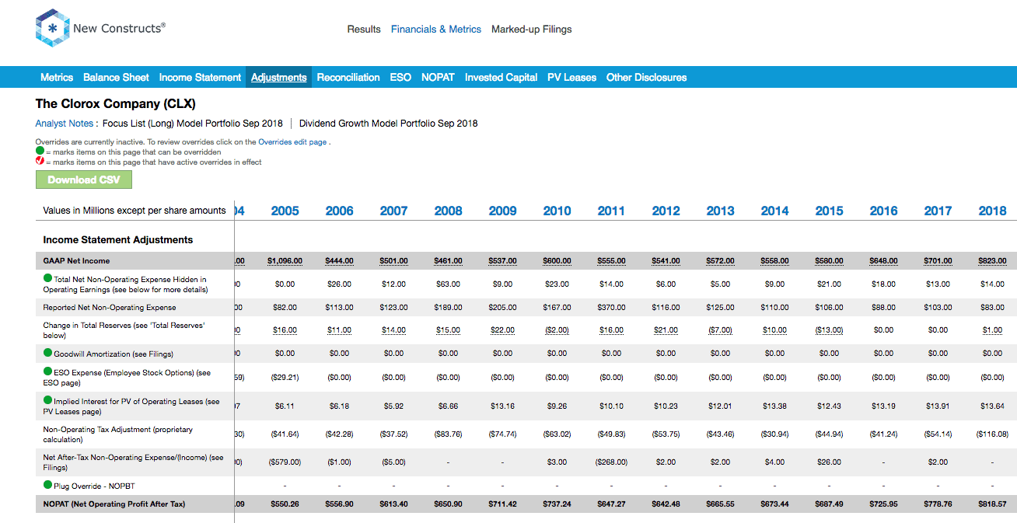Viewport: 1017px width, 523px height.
Task: View the Reconciliation tab
Action: coord(348,78)
